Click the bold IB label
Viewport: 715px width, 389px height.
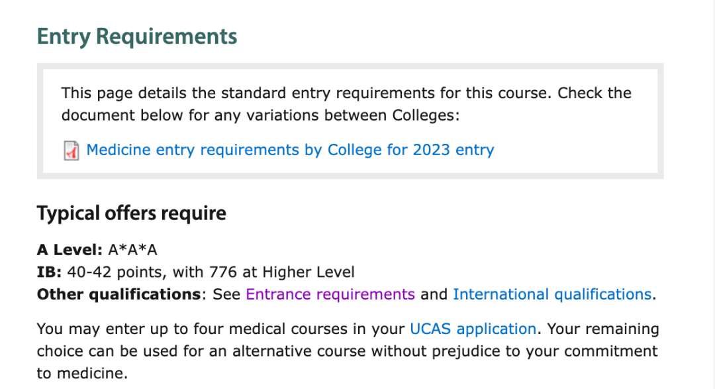pos(48,272)
